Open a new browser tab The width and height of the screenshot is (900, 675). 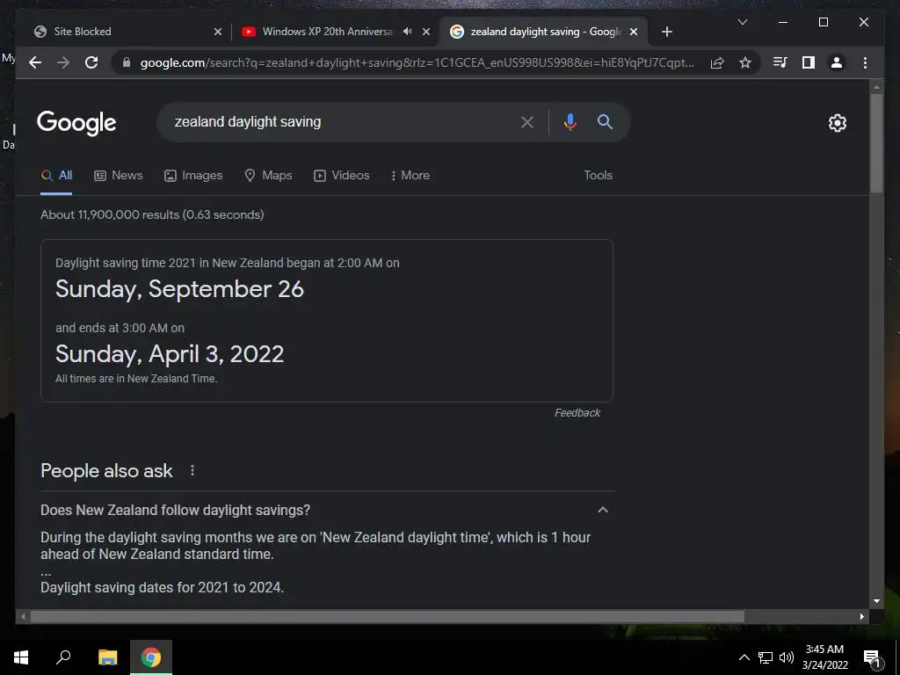point(667,32)
